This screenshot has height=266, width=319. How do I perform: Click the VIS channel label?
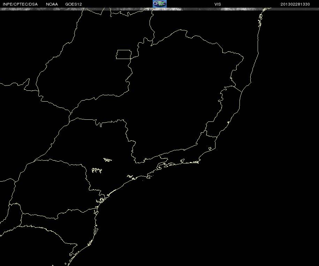(x=218, y=4)
